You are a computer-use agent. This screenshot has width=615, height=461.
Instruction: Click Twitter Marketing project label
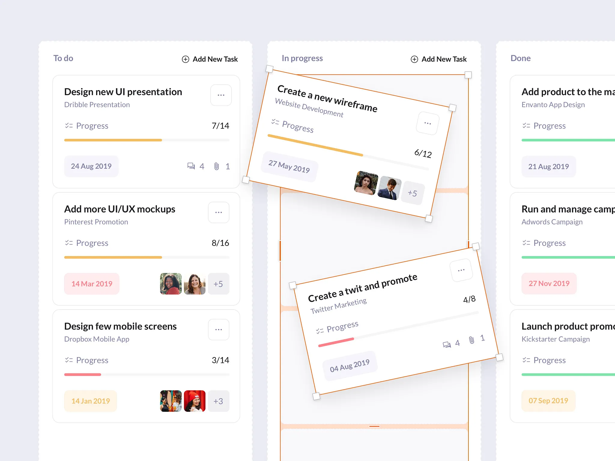(x=338, y=306)
